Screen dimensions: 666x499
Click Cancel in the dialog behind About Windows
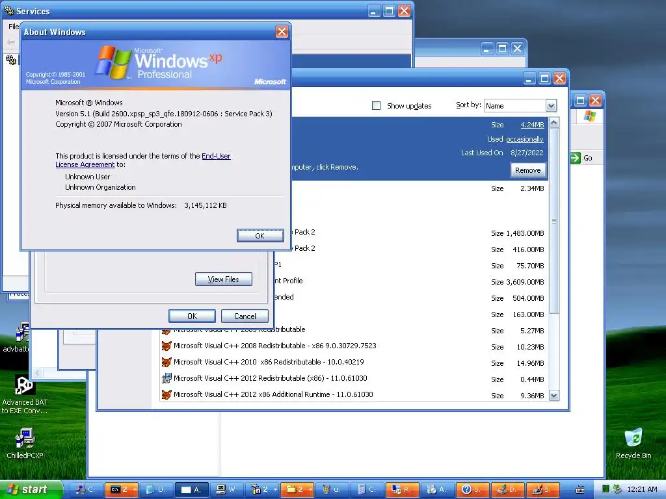(x=245, y=316)
